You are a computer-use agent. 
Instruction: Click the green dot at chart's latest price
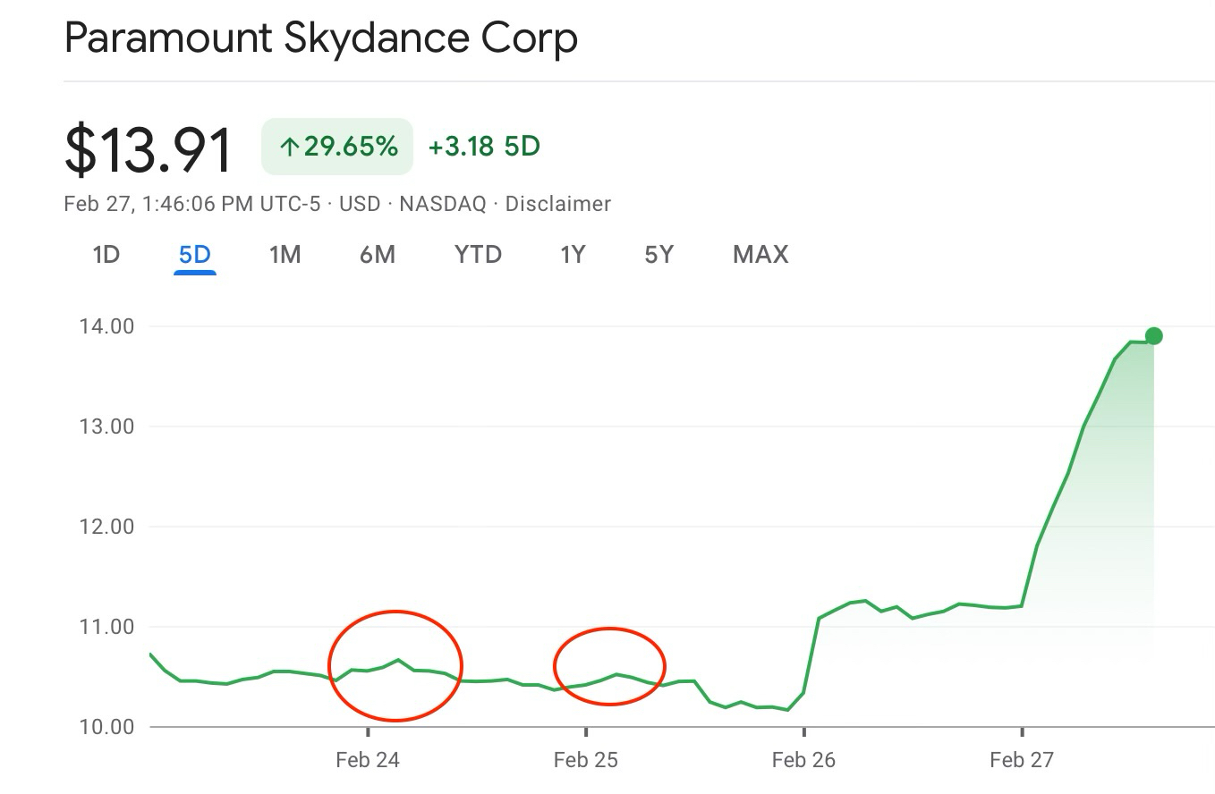pos(1153,336)
